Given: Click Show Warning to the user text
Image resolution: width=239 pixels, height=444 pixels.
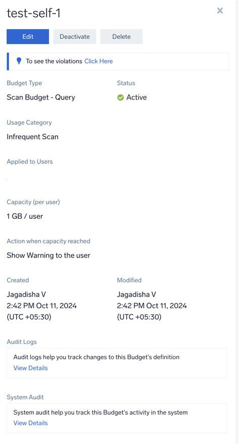Looking at the screenshot, I should 48,256.
